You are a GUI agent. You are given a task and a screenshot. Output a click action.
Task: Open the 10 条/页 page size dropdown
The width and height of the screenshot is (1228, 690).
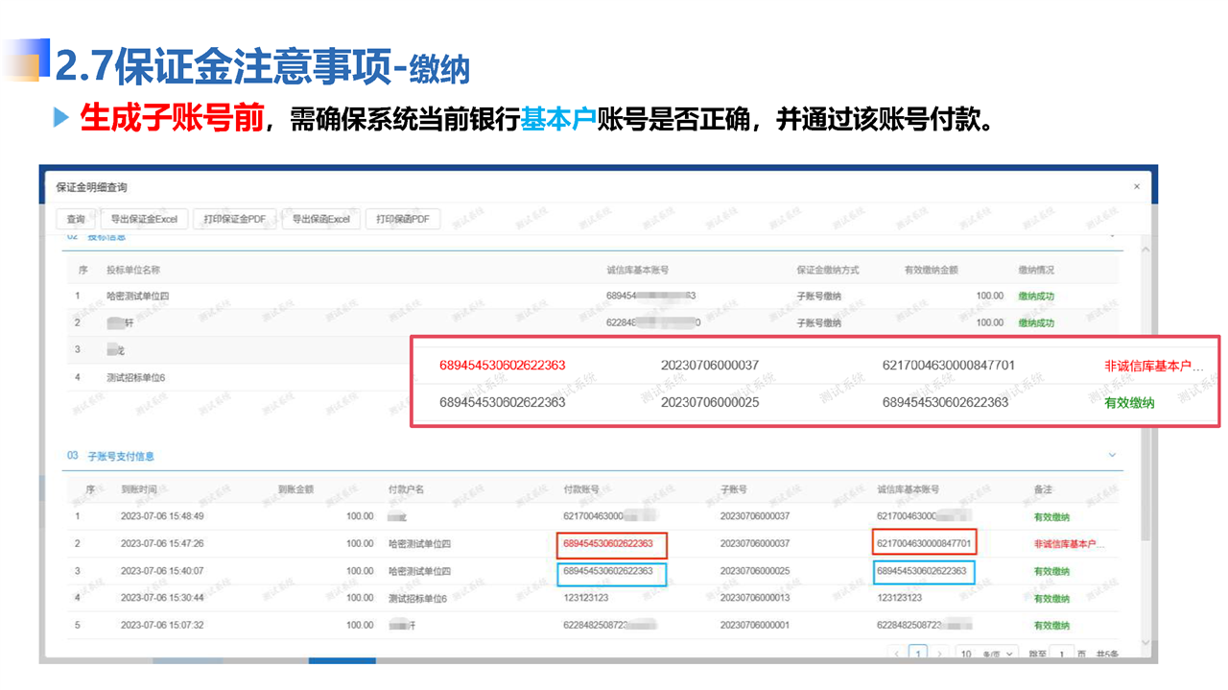tap(986, 654)
